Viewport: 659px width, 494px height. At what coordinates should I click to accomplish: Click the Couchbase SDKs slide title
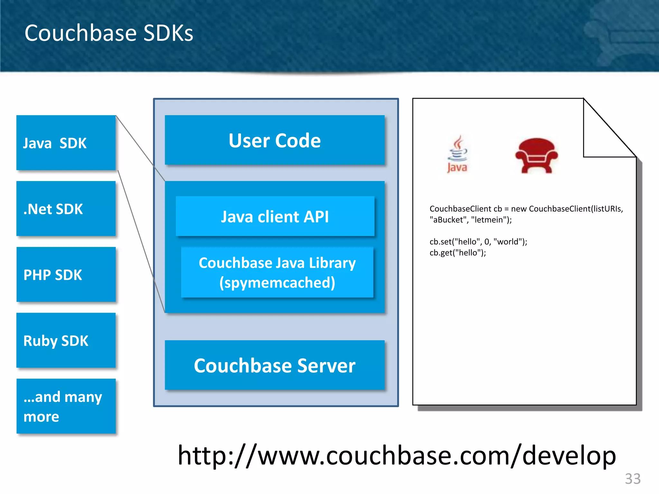tap(109, 33)
